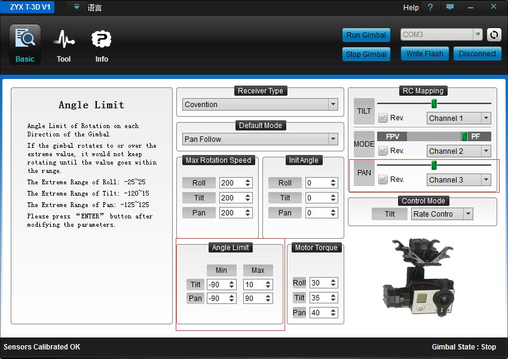Open the COM3 port dropdown

tap(478, 35)
